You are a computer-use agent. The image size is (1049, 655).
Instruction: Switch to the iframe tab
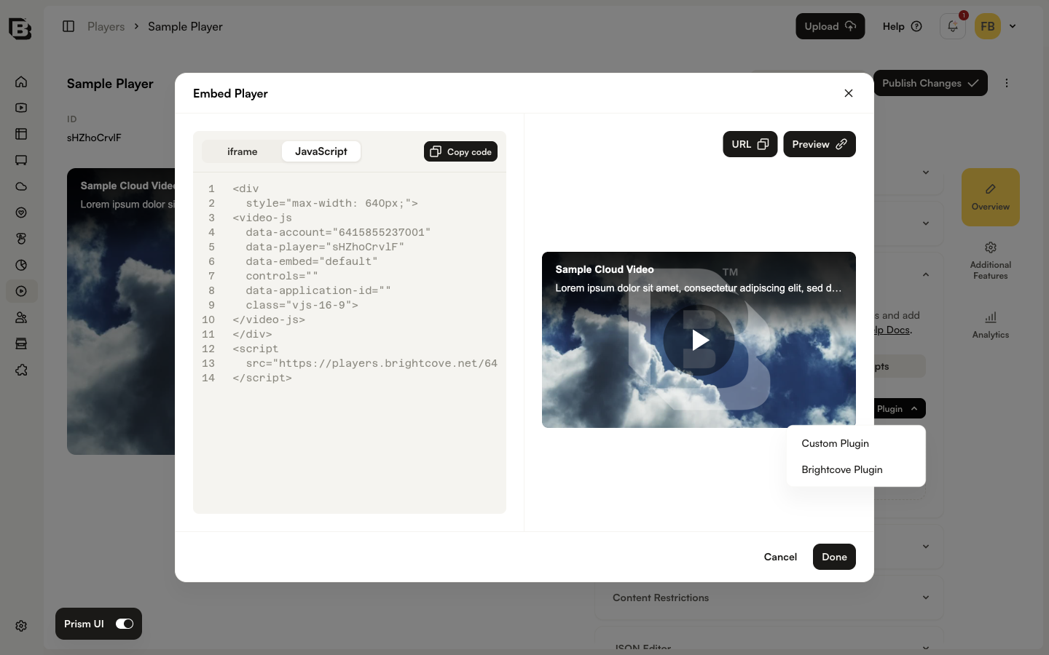(x=242, y=151)
